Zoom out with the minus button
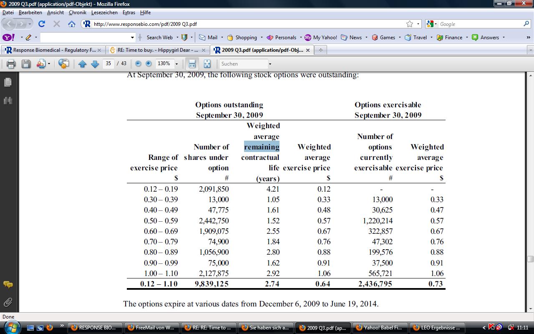This screenshot has height=334, width=534. click(138, 64)
